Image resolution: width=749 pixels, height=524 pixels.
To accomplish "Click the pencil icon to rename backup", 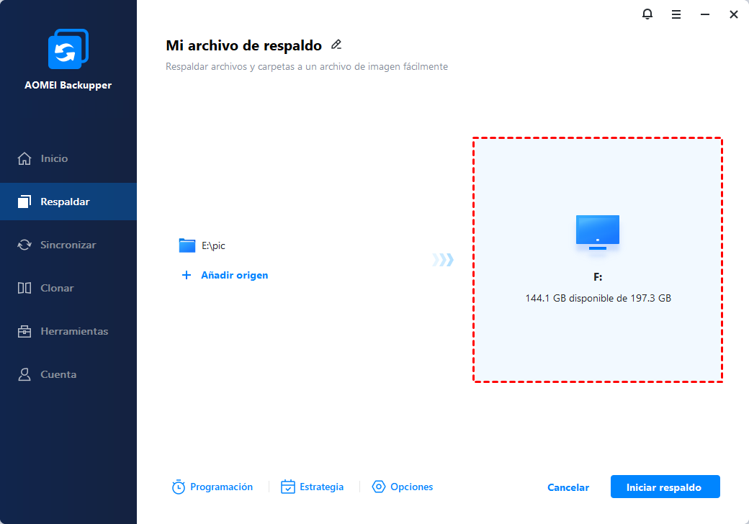I will [x=336, y=45].
